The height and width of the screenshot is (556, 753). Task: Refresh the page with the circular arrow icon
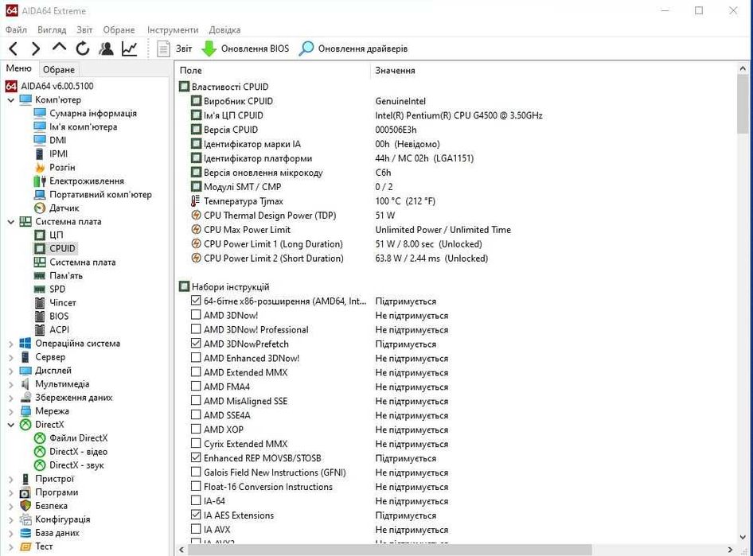[x=83, y=49]
